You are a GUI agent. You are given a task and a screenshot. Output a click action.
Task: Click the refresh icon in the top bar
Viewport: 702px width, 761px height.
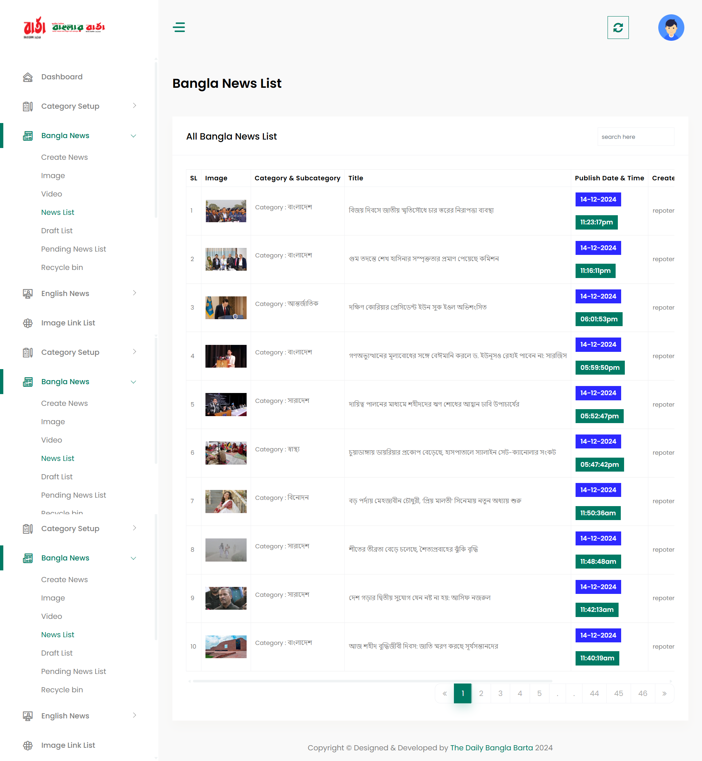pyautogui.click(x=618, y=27)
